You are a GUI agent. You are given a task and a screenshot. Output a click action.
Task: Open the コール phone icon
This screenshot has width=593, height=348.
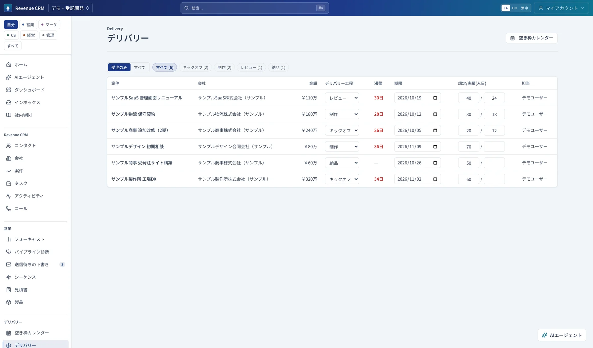click(9, 208)
